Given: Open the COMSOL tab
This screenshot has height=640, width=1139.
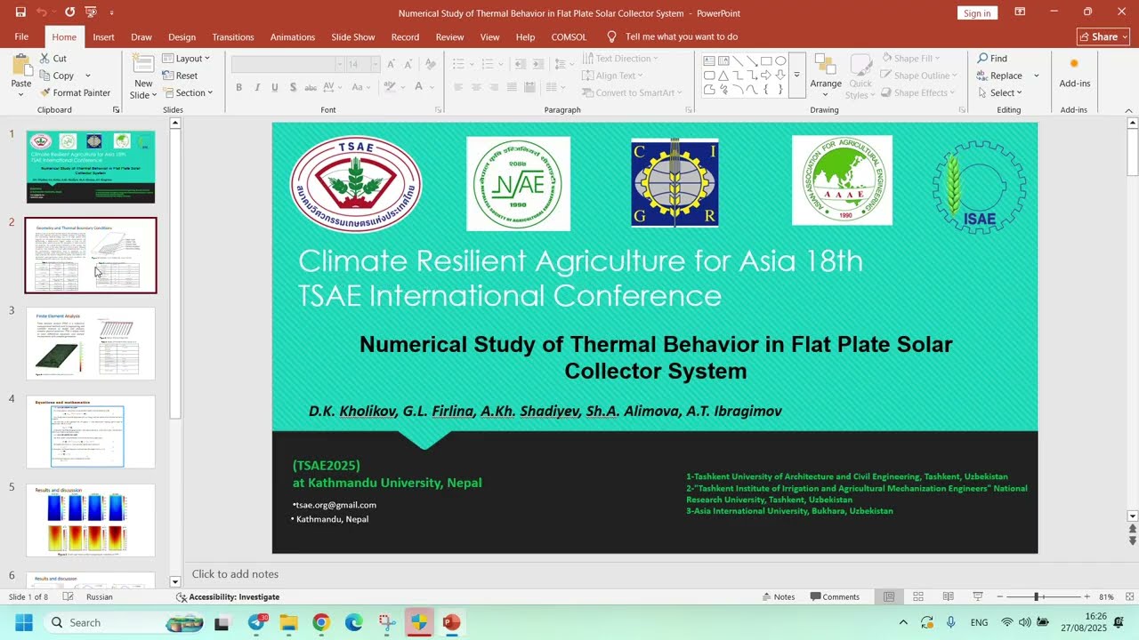Looking at the screenshot, I should (569, 37).
